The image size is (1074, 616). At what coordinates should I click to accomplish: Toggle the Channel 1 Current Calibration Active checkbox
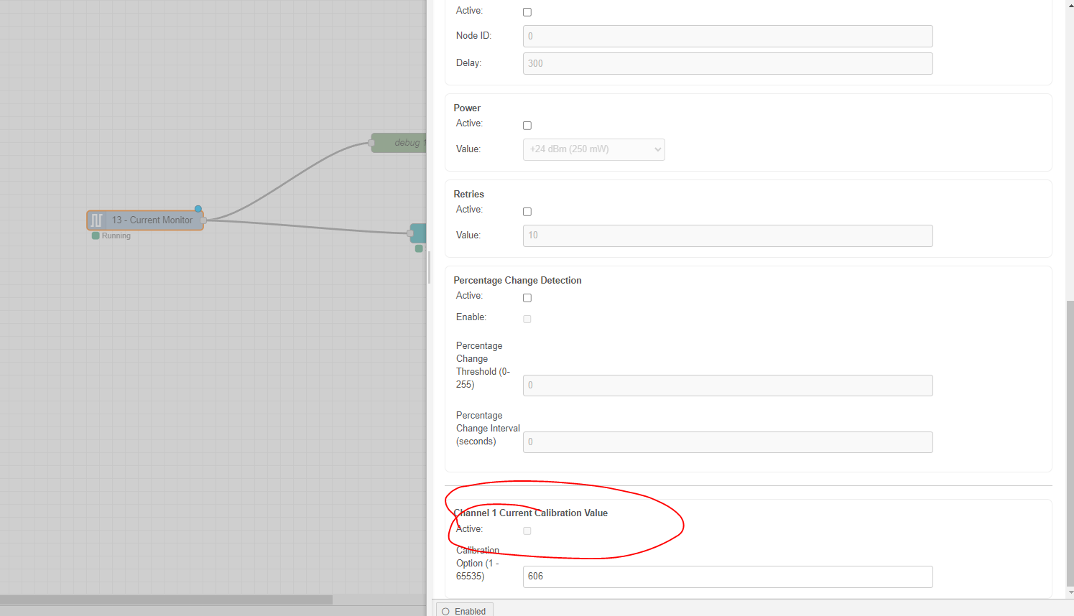(x=527, y=531)
